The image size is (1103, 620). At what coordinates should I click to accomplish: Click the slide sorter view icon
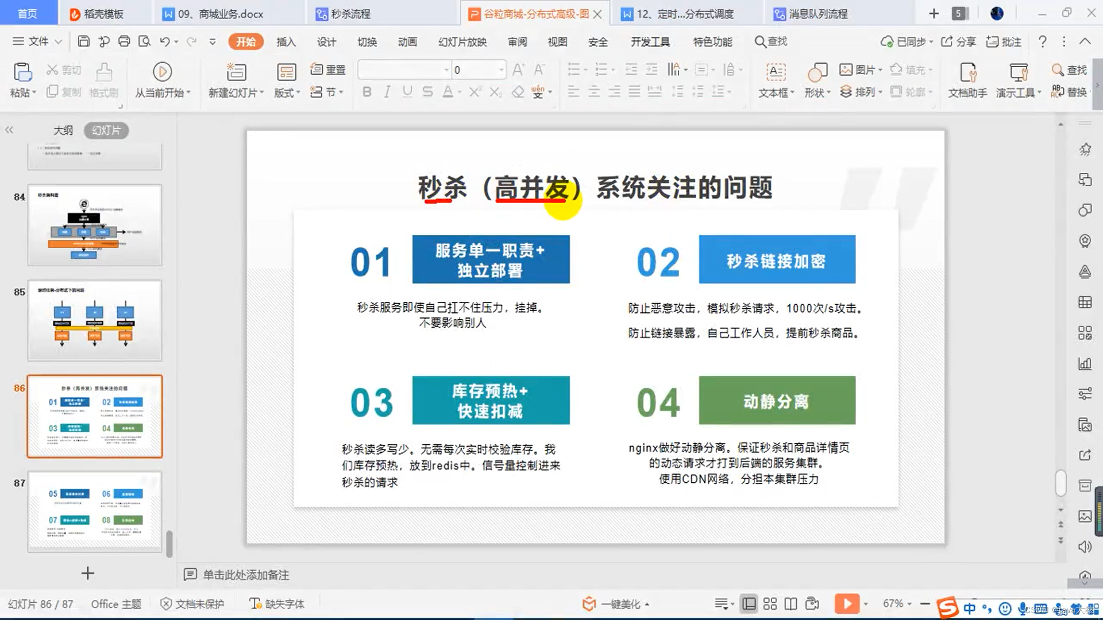770,604
